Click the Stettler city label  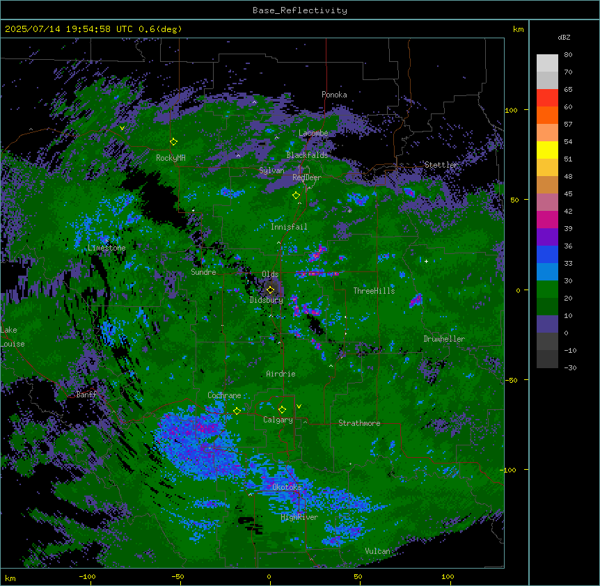coord(441,165)
